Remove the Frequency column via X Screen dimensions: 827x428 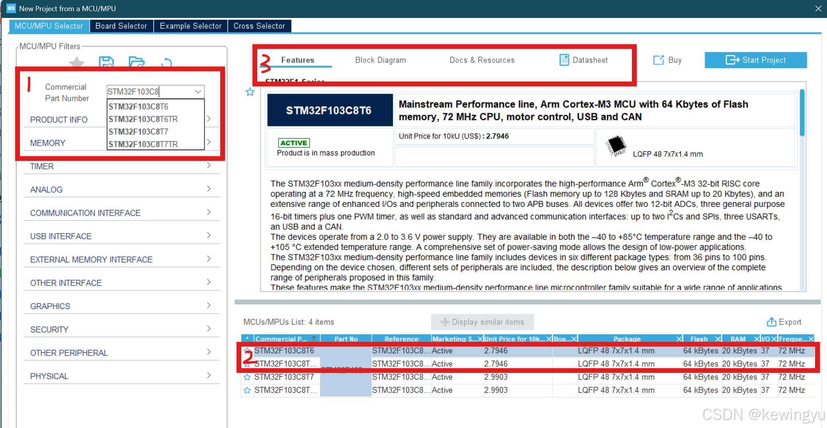click(x=811, y=339)
